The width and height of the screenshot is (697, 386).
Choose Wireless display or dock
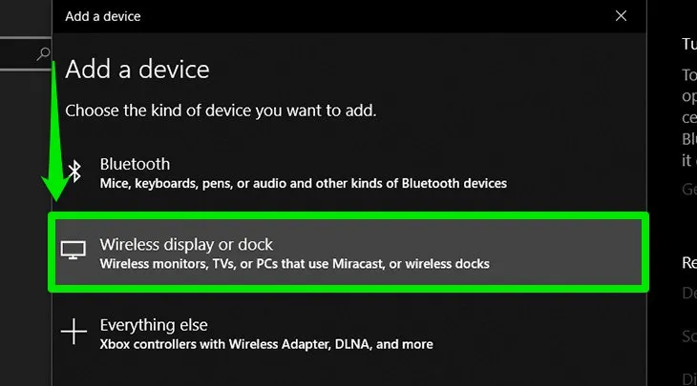(348, 253)
